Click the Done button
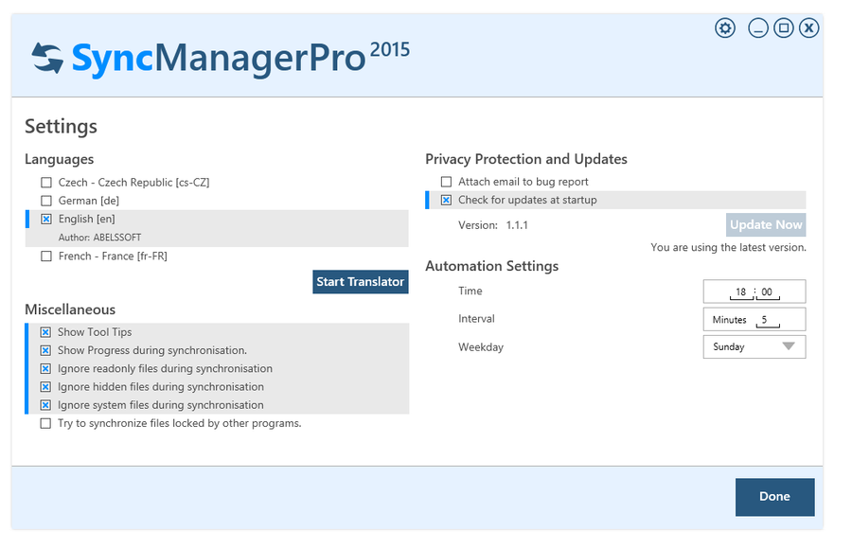852x548 pixels. [x=774, y=497]
